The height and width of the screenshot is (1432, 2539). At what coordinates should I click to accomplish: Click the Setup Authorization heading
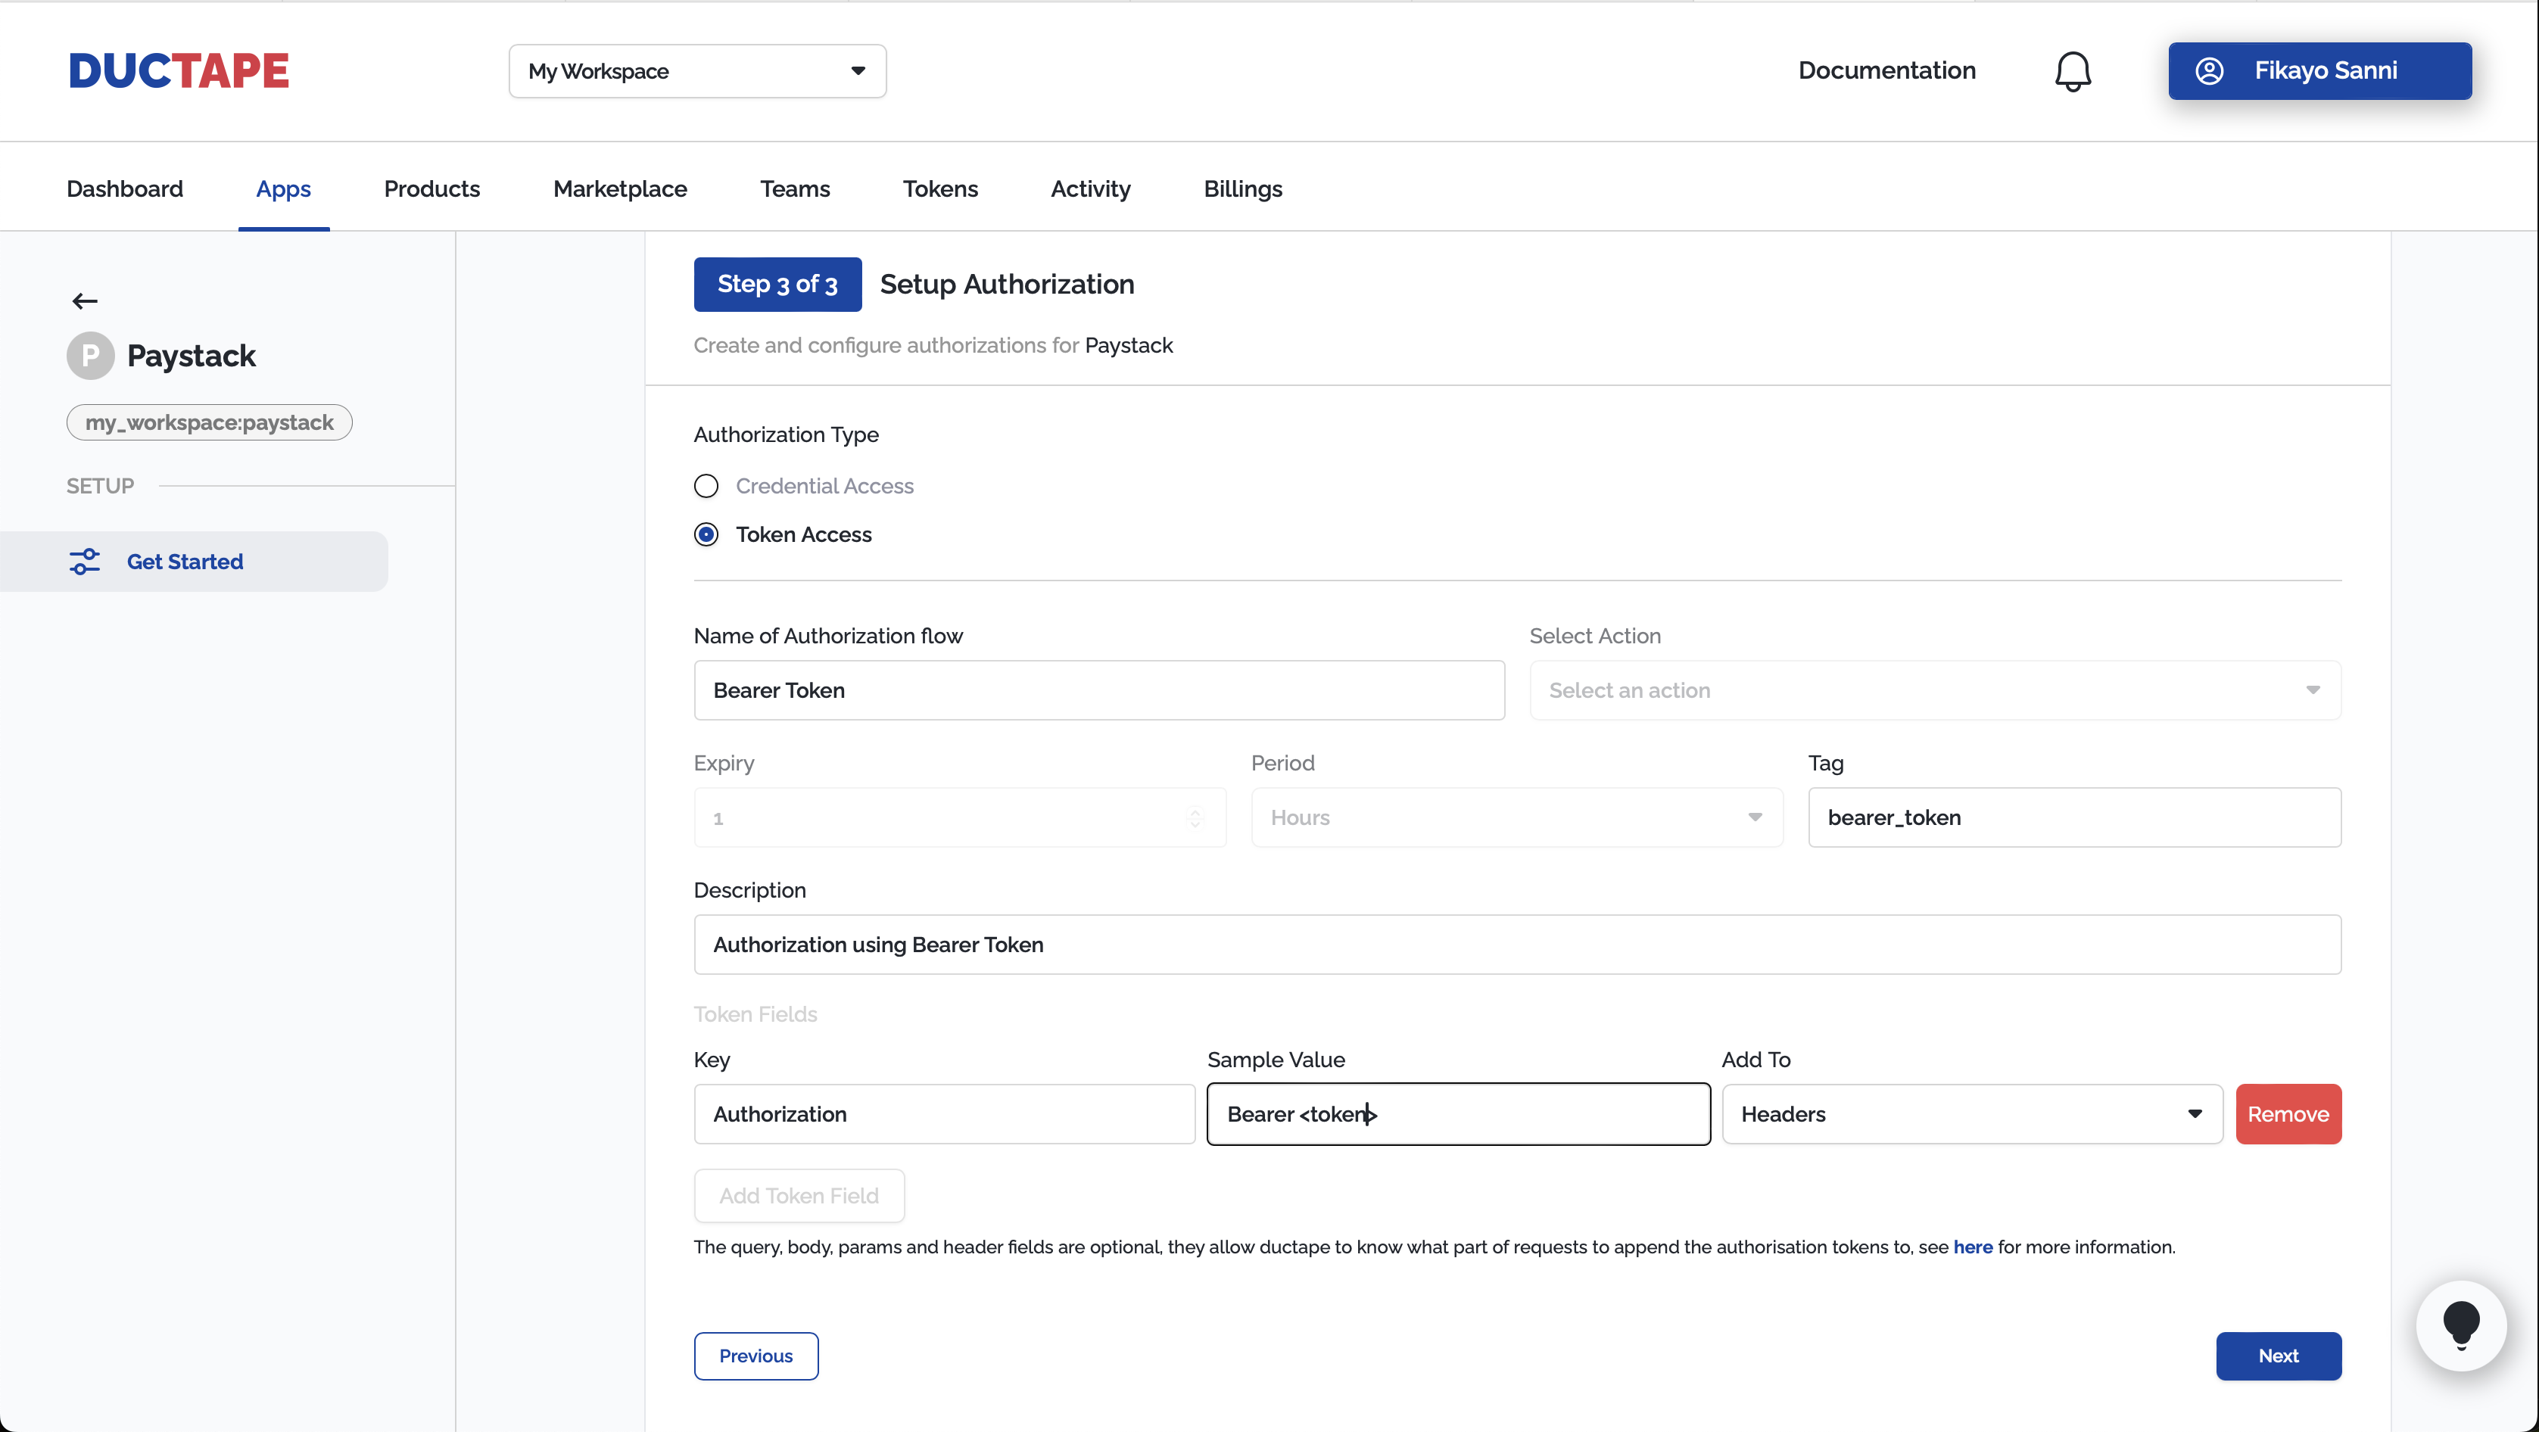[x=1006, y=284]
